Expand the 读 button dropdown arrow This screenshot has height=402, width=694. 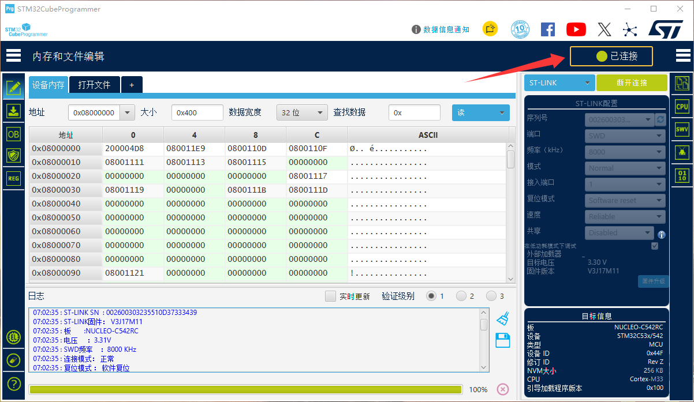tap(501, 113)
